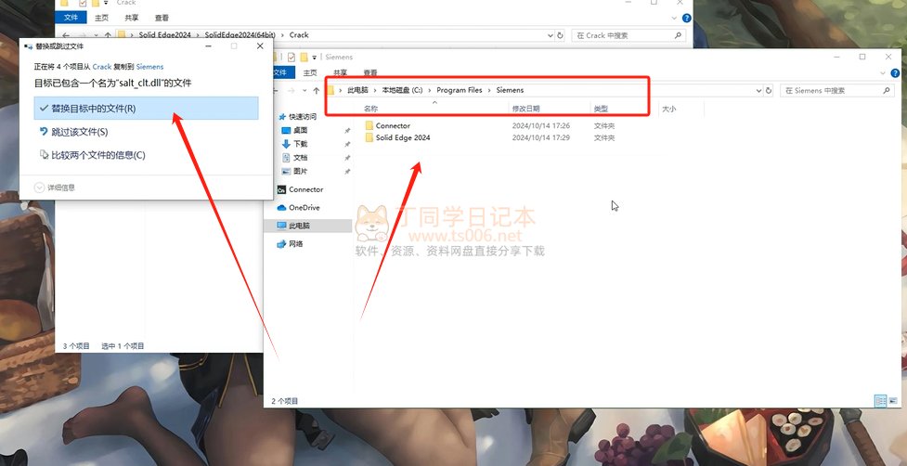Open 快速访问 in the navigation pane
The height and width of the screenshot is (466, 907).
(297, 117)
